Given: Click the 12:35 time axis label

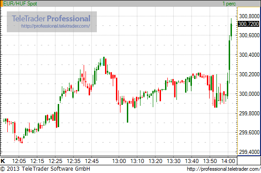Looking at the screenshot, I should (x=74, y=161).
